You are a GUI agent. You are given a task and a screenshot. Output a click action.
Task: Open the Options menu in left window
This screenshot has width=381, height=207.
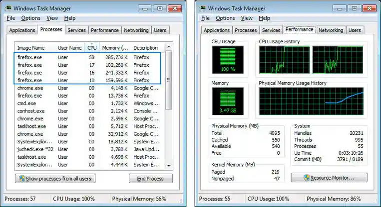click(30, 18)
